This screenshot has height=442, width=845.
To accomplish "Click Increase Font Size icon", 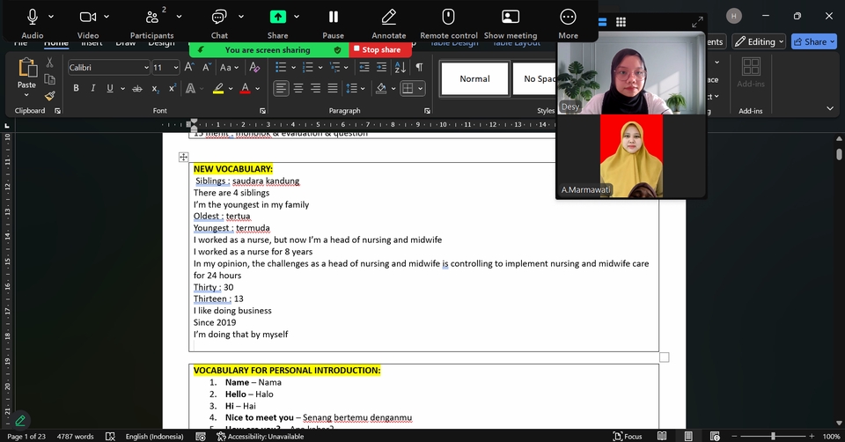I will pos(189,68).
